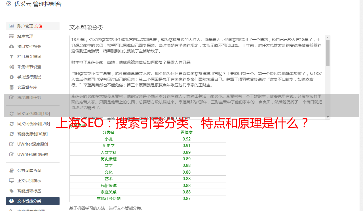Screen dimensions: 363x211
Task: Open the book icon for 公有词库查询
Action: 12,170
